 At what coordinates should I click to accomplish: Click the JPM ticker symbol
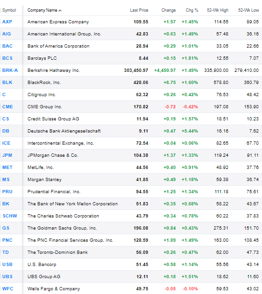click(x=7, y=155)
